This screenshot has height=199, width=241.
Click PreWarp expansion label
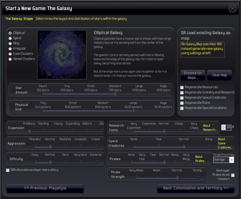(x=29, y=124)
